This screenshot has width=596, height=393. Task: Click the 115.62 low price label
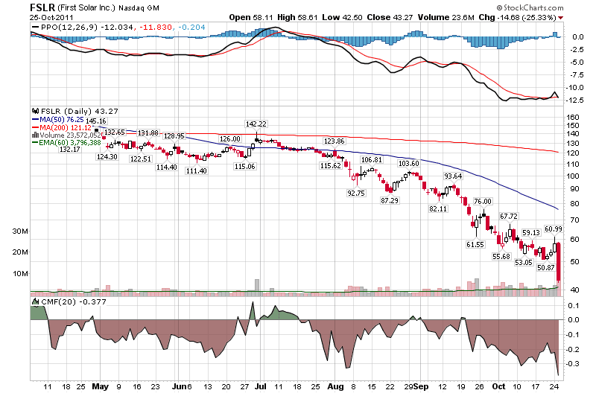331,166
